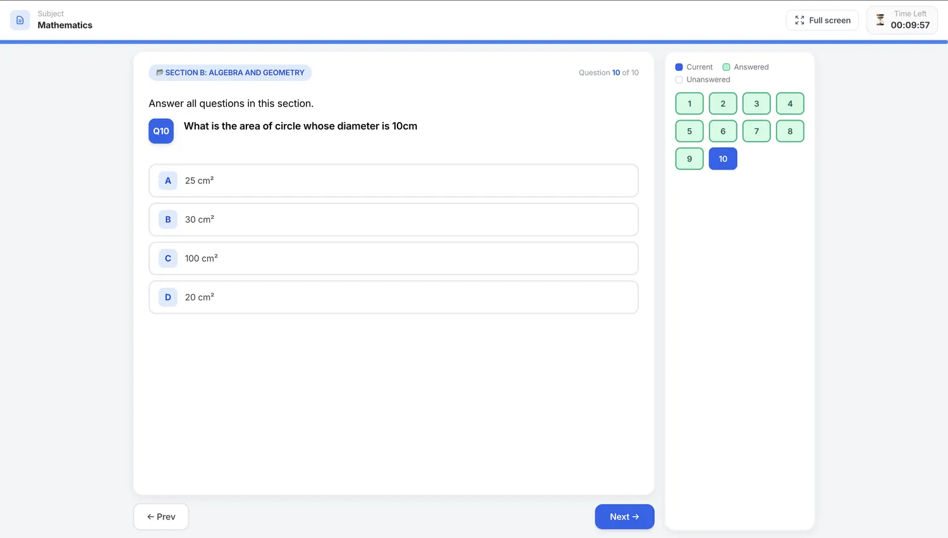Click the Time Left countdown 00:09:57
Viewport: 948px width, 538px height.
click(910, 25)
